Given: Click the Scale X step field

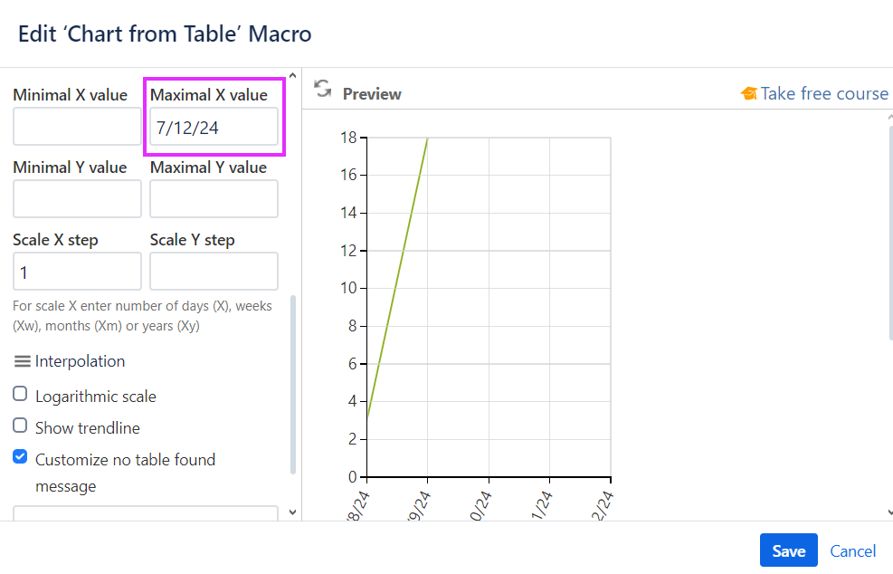Looking at the screenshot, I should pyautogui.click(x=77, y=271).
